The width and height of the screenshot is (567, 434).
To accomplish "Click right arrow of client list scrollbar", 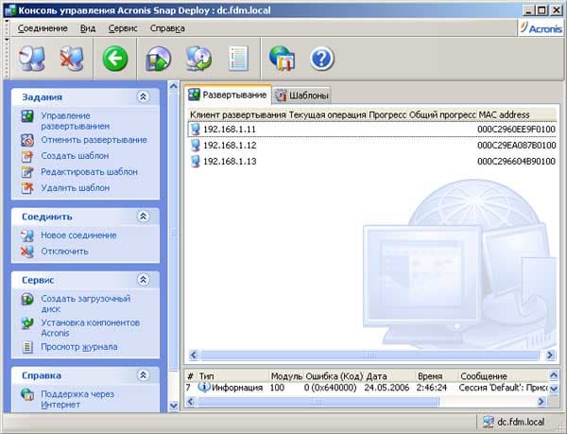I will point(550,355).
